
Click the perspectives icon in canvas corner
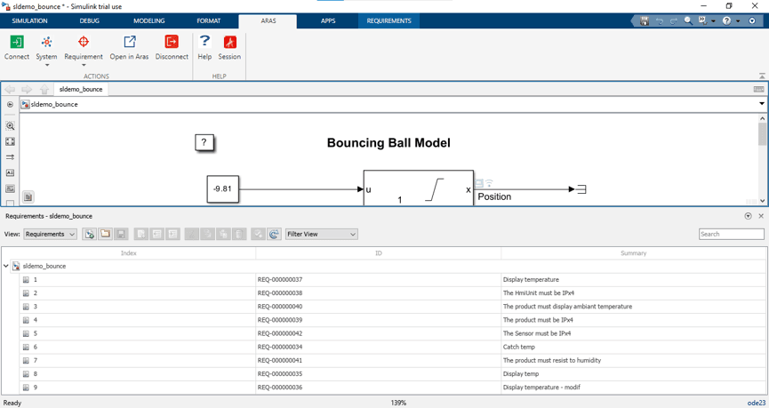[28, 197]
